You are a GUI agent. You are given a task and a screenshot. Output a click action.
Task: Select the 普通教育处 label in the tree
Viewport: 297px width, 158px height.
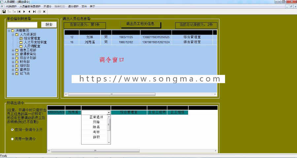point(28,54)
